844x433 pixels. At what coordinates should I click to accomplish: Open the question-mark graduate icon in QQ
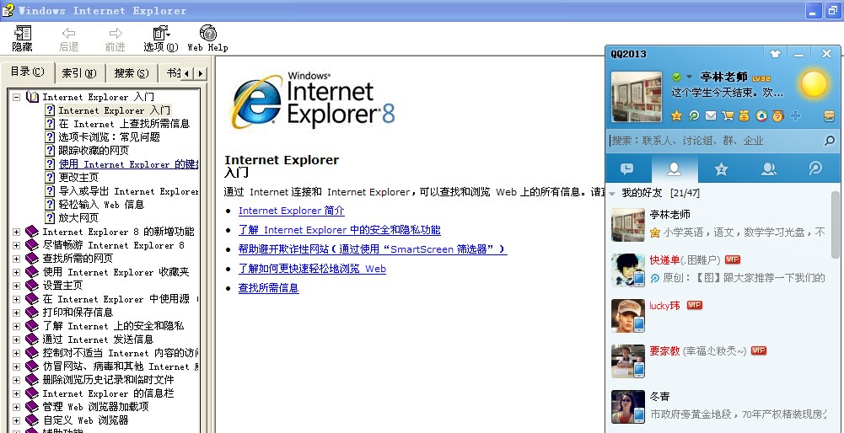pyautogui.click(x=777, y=115)
